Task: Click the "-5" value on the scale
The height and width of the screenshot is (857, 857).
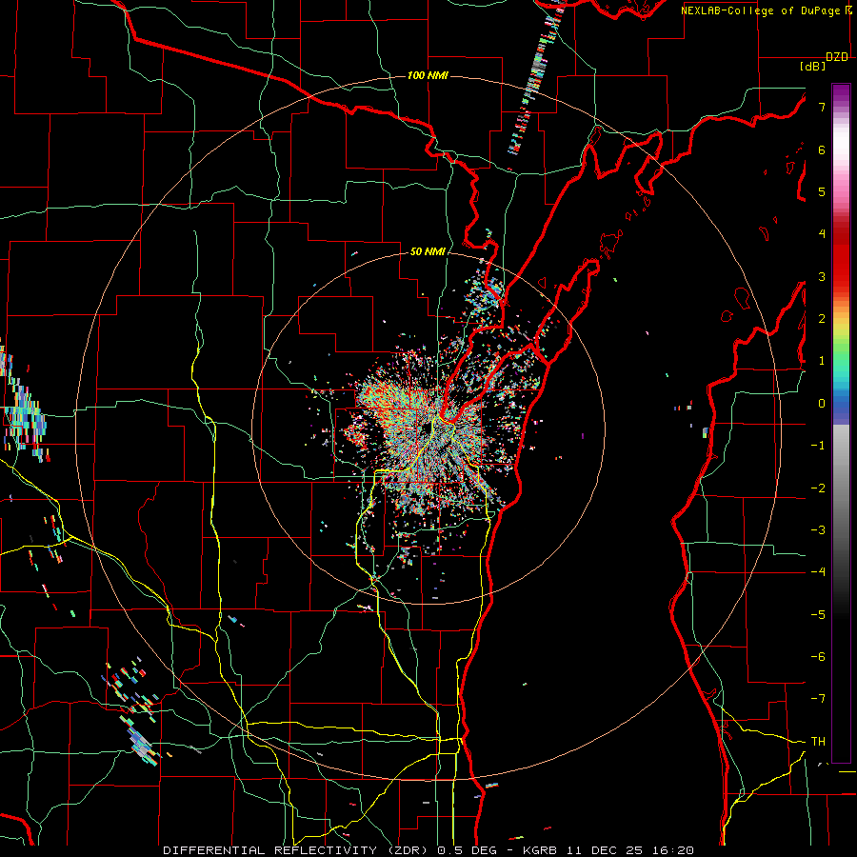Action: (818, 615)
